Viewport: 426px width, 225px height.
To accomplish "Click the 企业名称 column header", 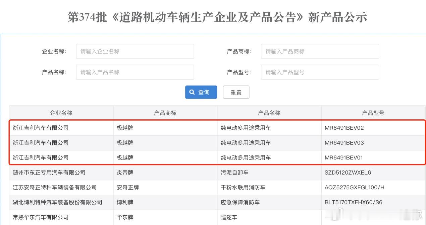I will point(61,113).
